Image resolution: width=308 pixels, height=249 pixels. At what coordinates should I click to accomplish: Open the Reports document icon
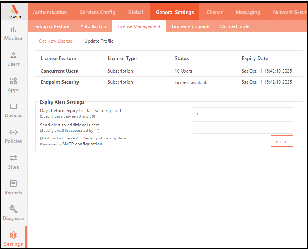click(13, 184)
